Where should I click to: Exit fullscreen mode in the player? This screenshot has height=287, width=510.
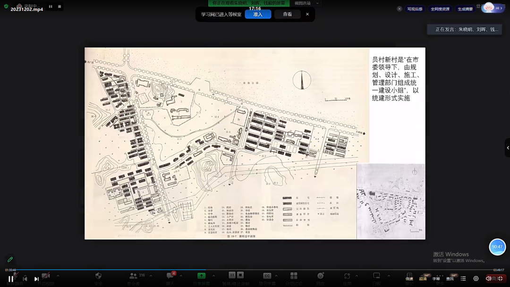click(x=500, y=279)
